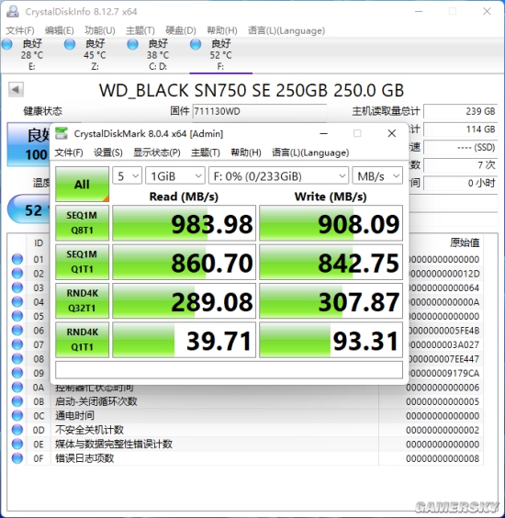505x518 pixels.
Task: Open the 1GiB test size dropdown
Action: tap(175, 175)
